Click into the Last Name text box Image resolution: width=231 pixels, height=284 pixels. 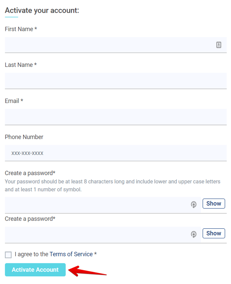point(115,81)
